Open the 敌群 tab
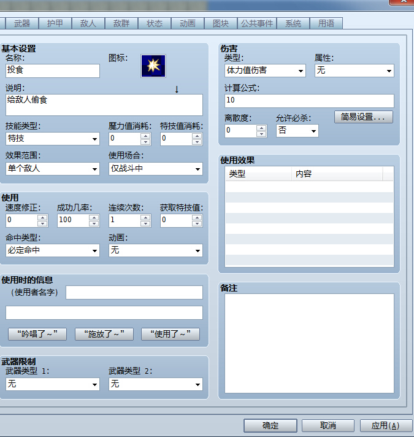 pos(121,23)
